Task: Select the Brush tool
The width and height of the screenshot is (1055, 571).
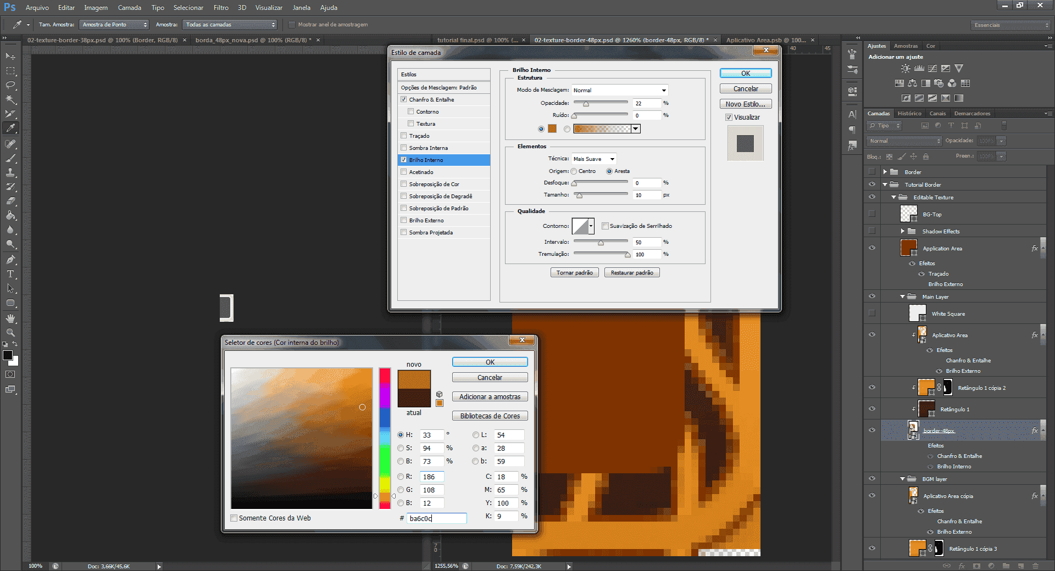Action: [x=10, y=158]
